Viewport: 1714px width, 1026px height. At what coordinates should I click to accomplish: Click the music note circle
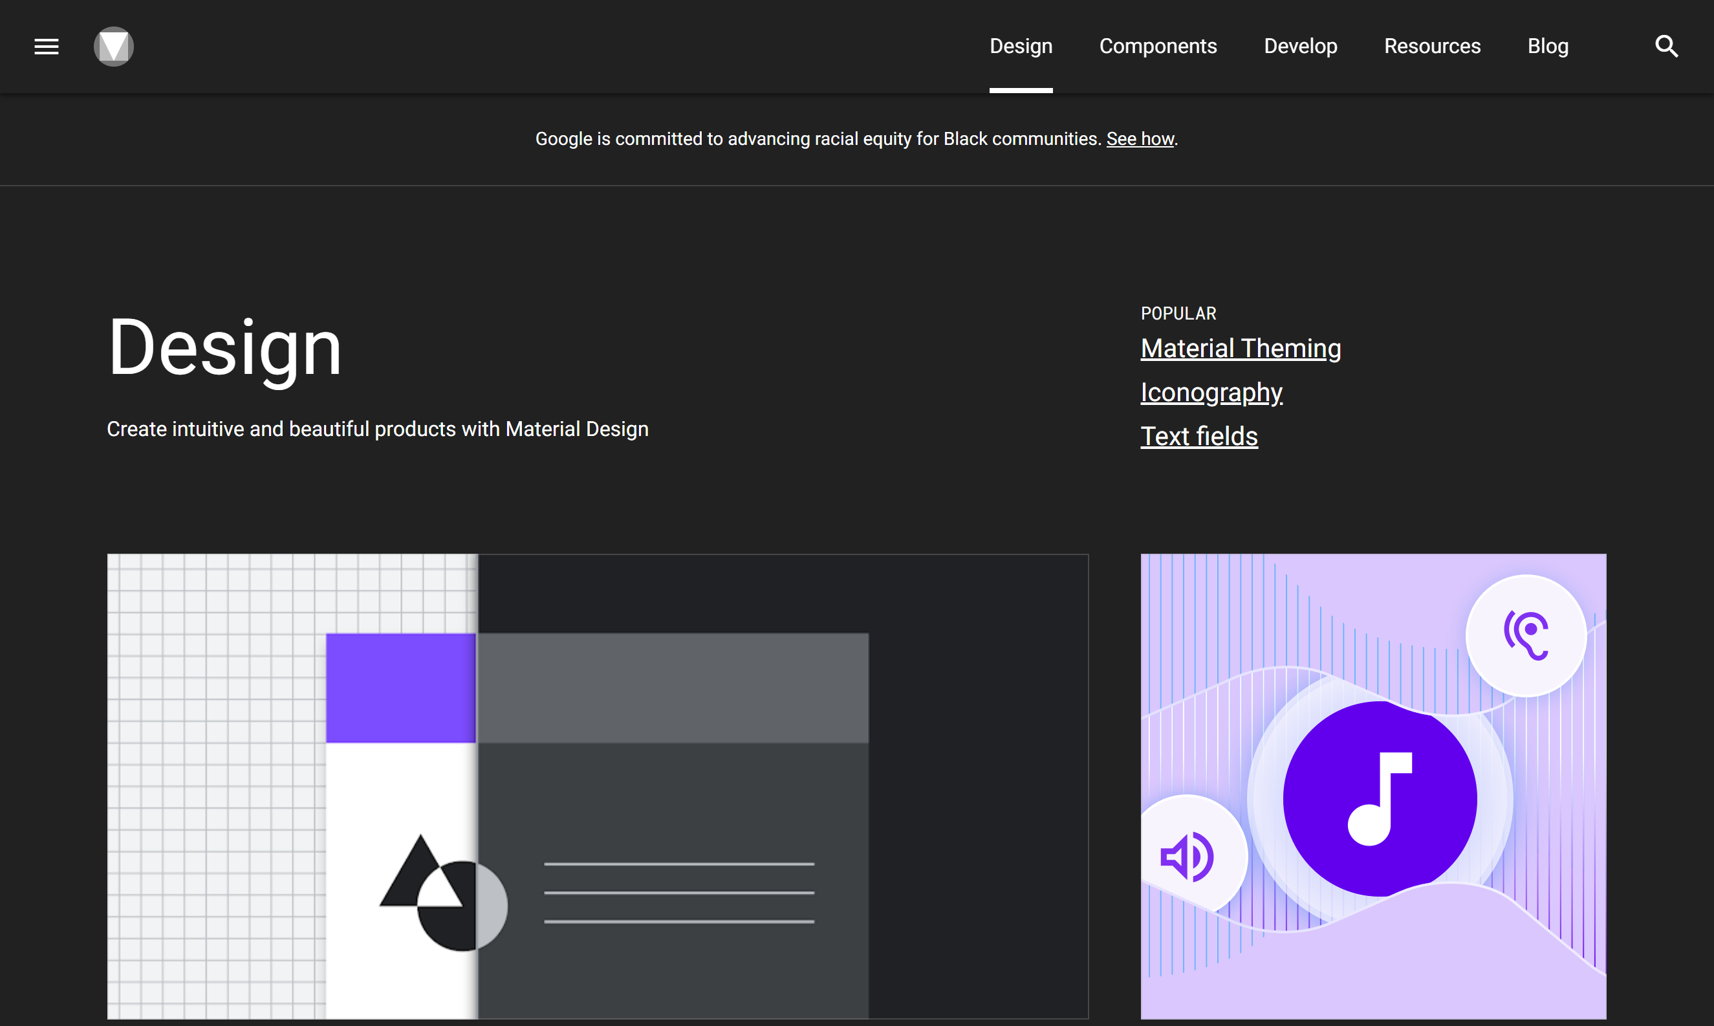(x=1380, y=798)
